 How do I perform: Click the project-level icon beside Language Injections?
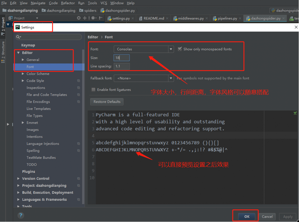pos(79,144)
